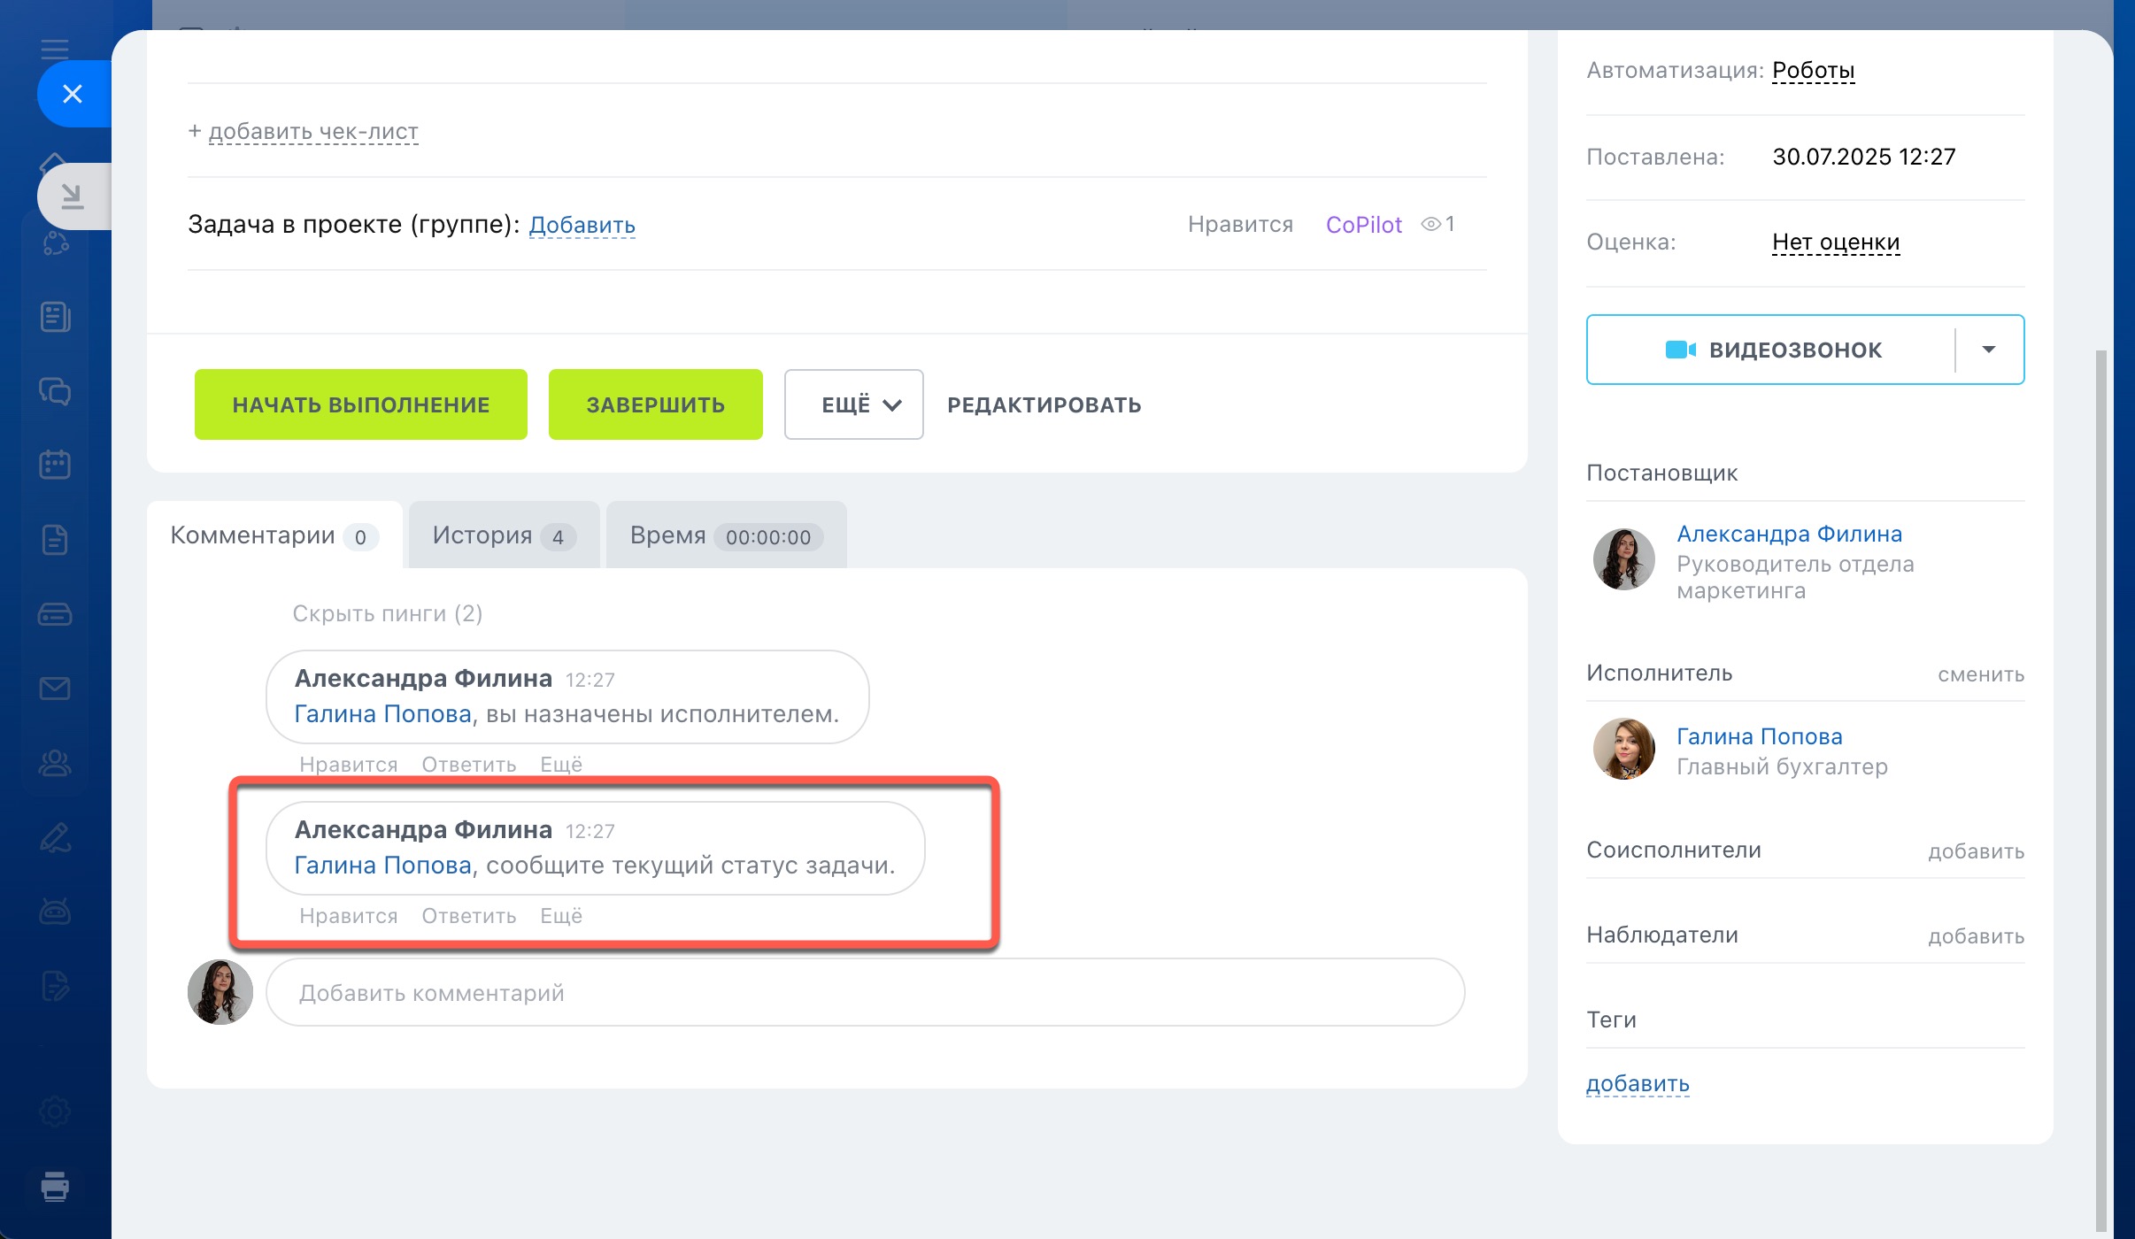Click the Завершить button

(656, 404)
